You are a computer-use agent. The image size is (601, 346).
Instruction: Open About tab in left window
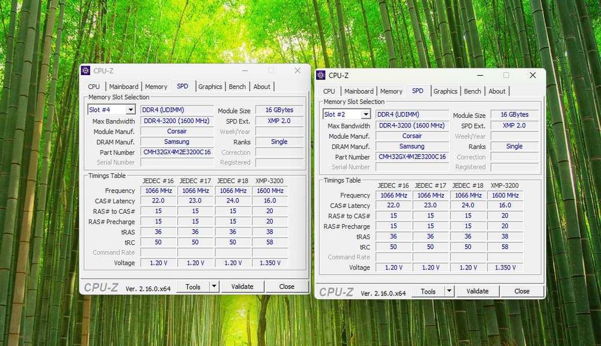[262, 86]
